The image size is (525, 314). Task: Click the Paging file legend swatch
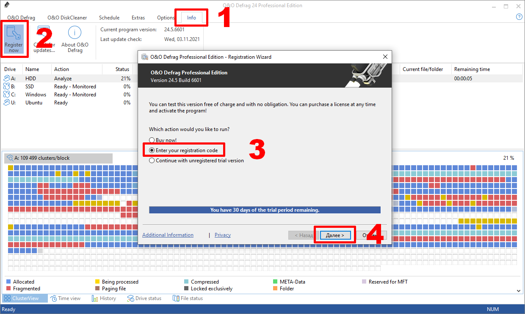[97, 289]
